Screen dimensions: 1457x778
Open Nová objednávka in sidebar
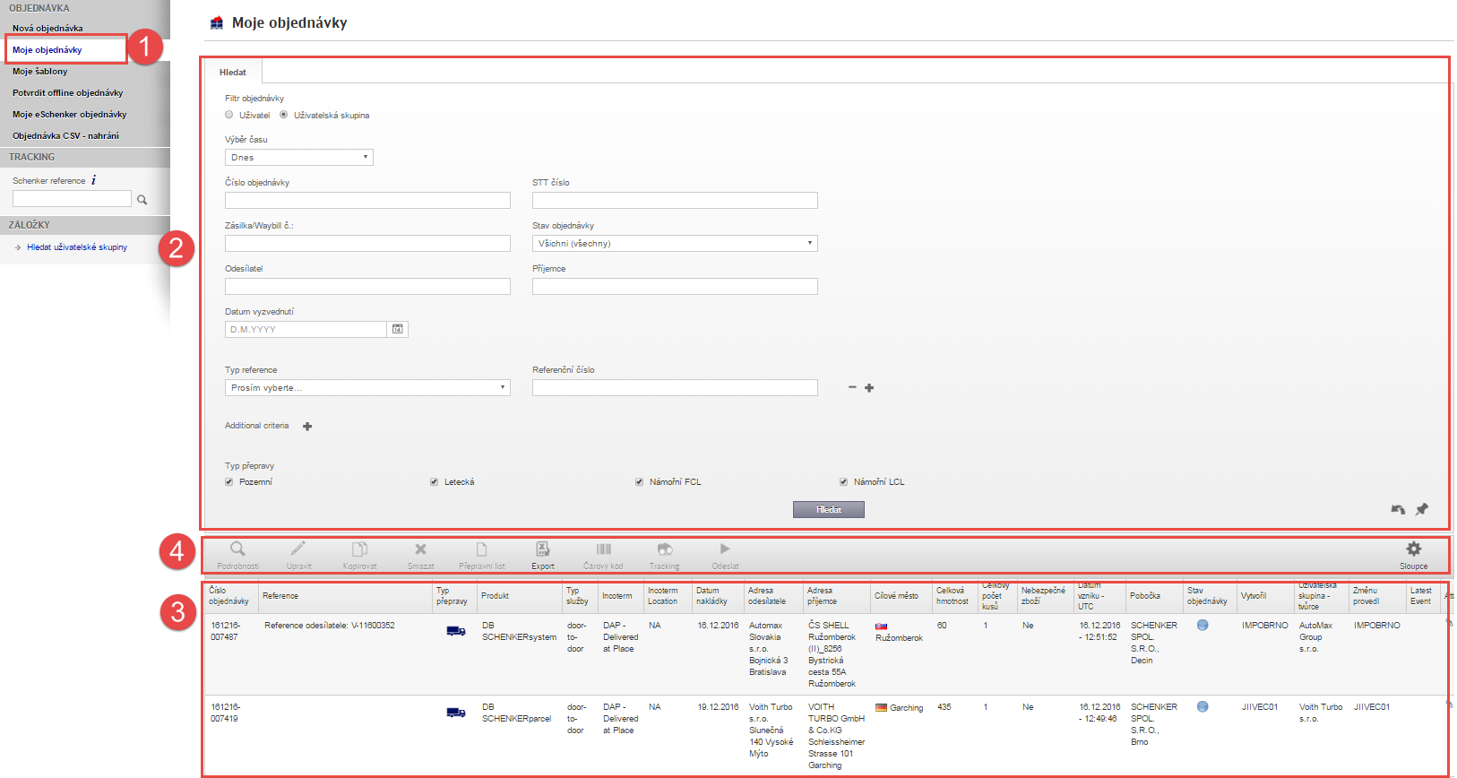pyautogui.click(x=47, y=29)
